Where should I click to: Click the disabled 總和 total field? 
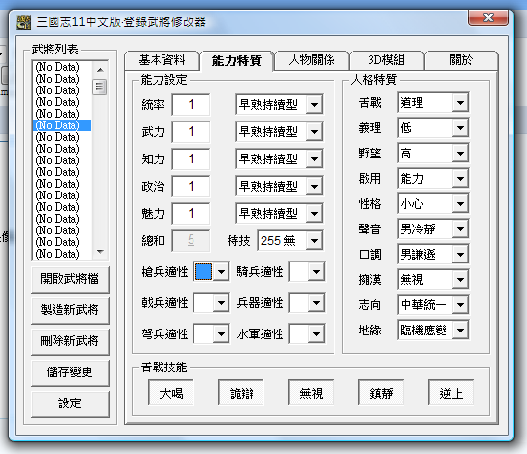click(191, 240)
